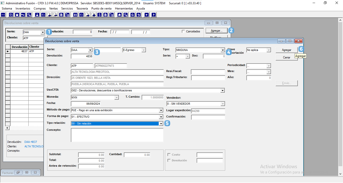This screenshot has height=183, width=343.
Task: Open the Ventas menu
Action: tap(53, 9)
